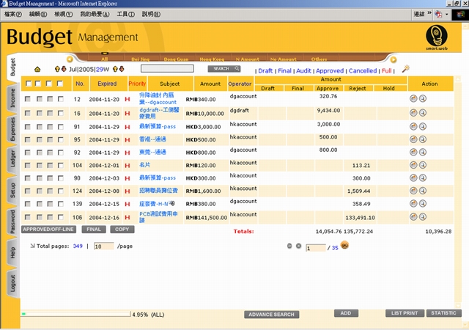
Task: Open ADVANCE SEARCH
Action: (x=272, y=315)
